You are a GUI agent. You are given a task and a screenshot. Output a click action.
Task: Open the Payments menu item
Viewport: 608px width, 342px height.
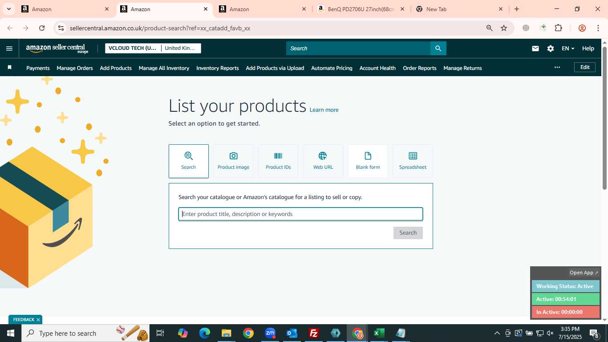click(38, 68)
